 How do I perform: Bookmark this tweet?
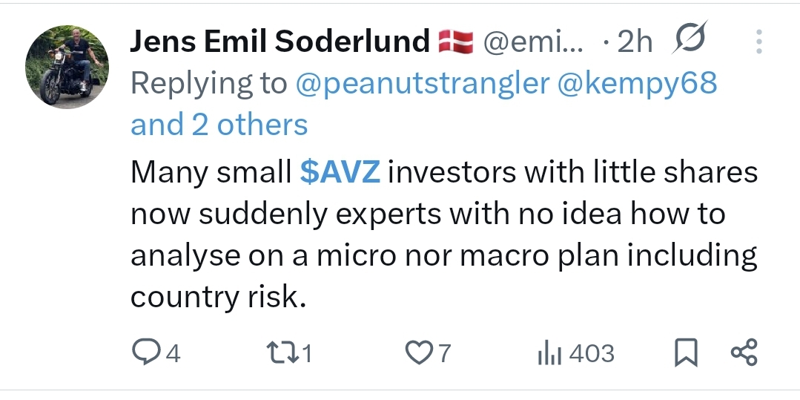click(686, 353)
